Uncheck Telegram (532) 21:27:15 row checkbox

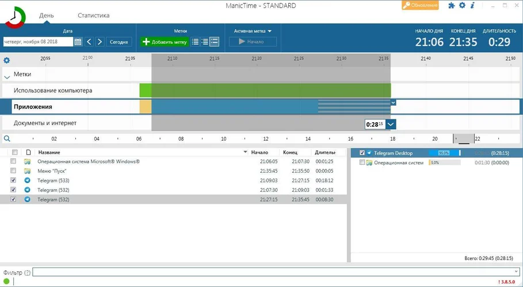click(13, 199)
